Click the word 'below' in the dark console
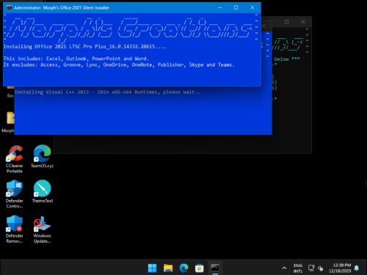Viewport: 367px width, 275px height. click(281, 59)
